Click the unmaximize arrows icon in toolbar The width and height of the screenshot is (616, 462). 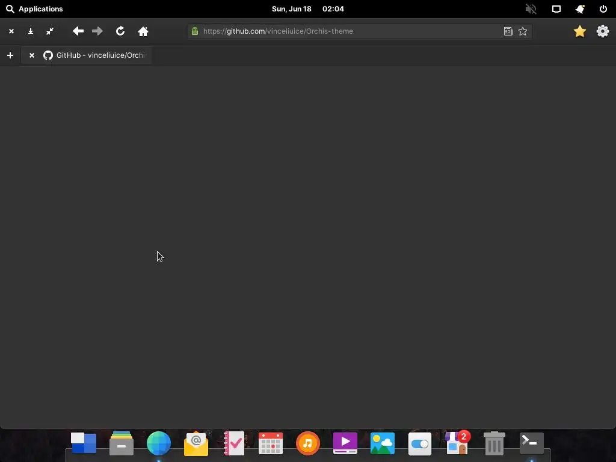pos(50,31)
